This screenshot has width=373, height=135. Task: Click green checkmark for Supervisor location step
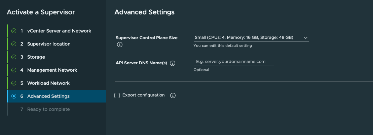point(14,44)
